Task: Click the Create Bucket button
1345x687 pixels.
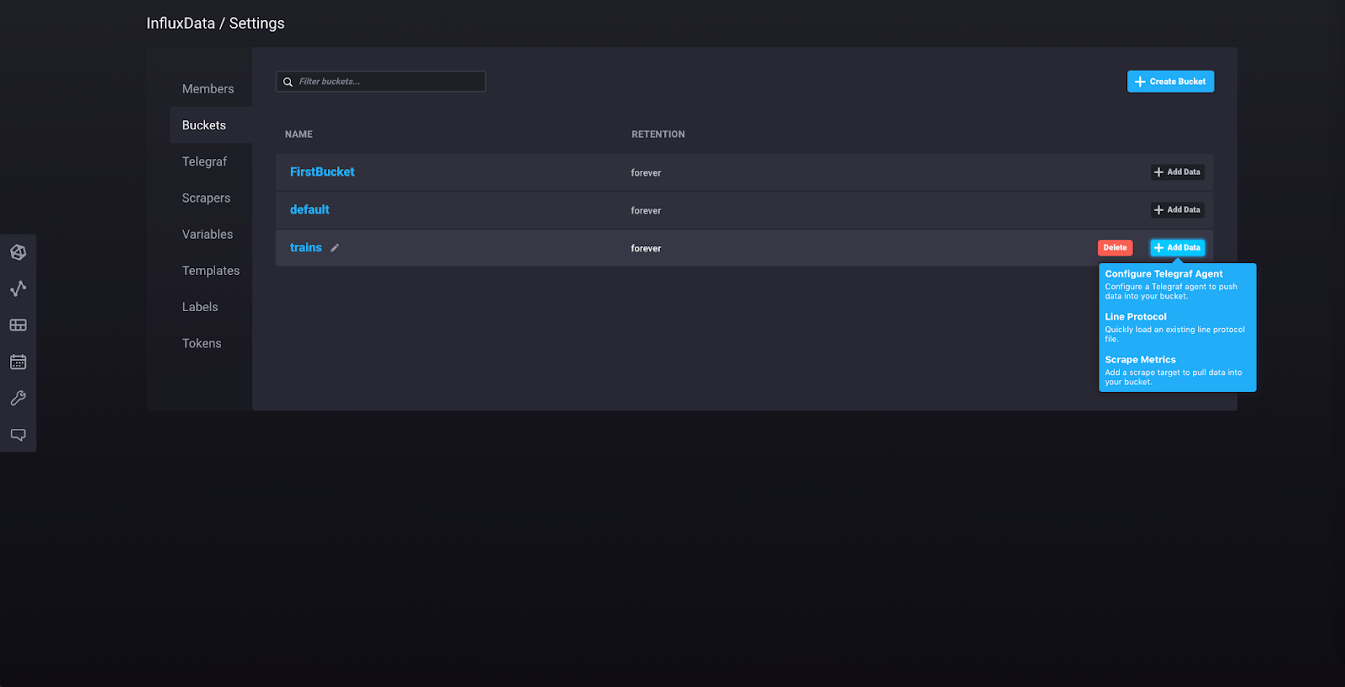Action: (x=1170, y=82)
